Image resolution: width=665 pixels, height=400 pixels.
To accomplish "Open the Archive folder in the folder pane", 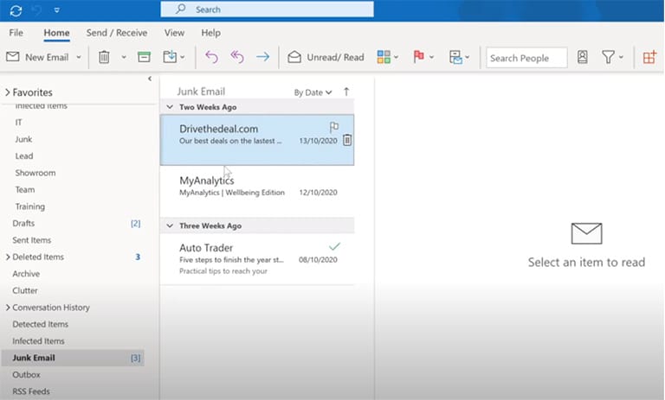I will coord(26,274).
